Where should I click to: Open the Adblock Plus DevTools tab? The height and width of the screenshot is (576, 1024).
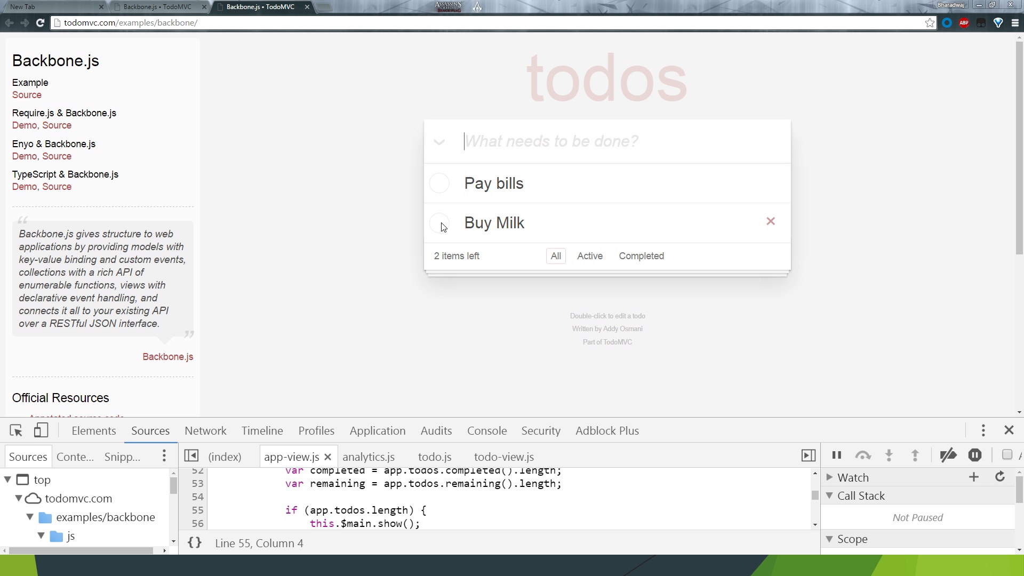(607, 430)
